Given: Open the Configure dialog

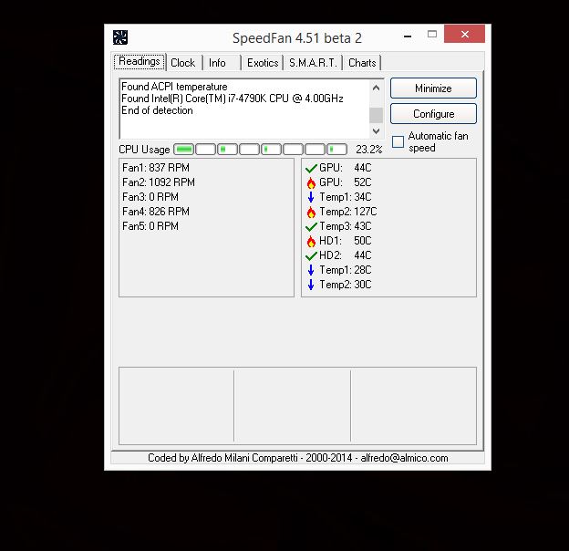Looking at the screenshot, I should coord(433,114).
